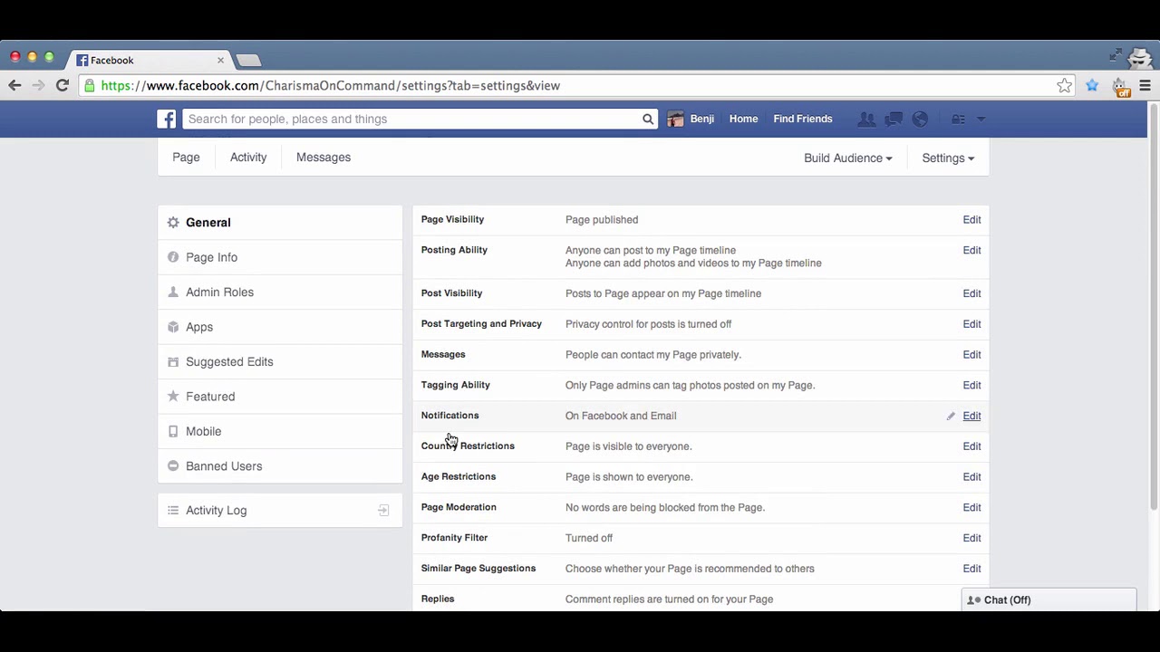The image size is (1160, 652).
Task: Edit Notifications setting
Action: coord(971,416)
